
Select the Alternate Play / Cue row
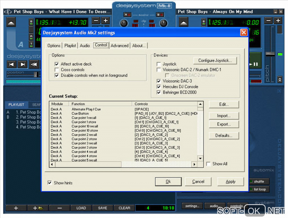tap(123, 109)
